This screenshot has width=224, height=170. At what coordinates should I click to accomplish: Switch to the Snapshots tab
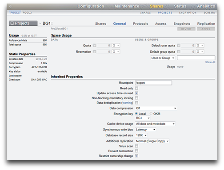[x=182, y=23]
